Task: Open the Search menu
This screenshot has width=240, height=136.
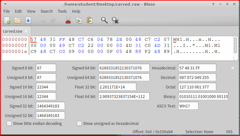Action: pyautogui.click(x=46, y=11)
